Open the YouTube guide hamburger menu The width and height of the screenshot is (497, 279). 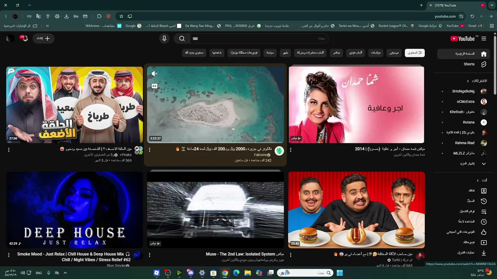(x=483, y=39)
